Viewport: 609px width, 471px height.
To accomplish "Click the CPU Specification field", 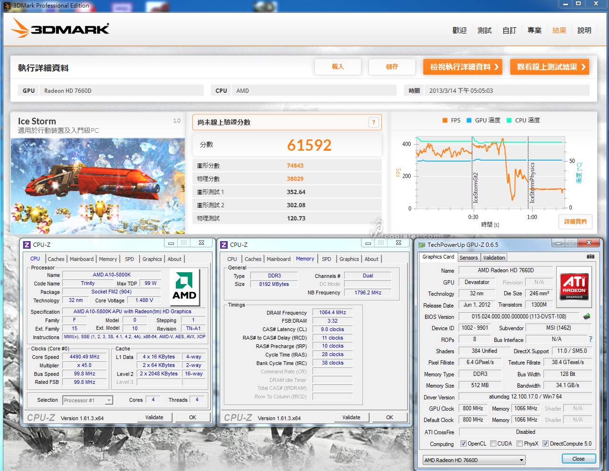I will [133, 311].
